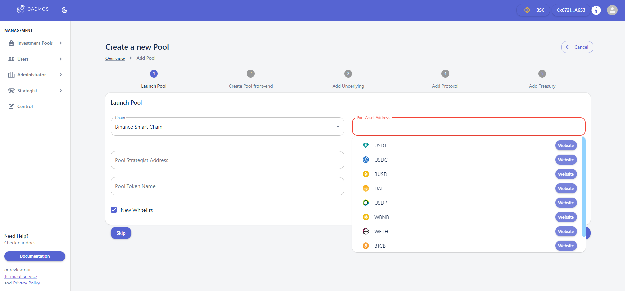This screenshot has width=625, height=291.
Task: Select the WBNB token icon
Action: (x=366, y=217)
